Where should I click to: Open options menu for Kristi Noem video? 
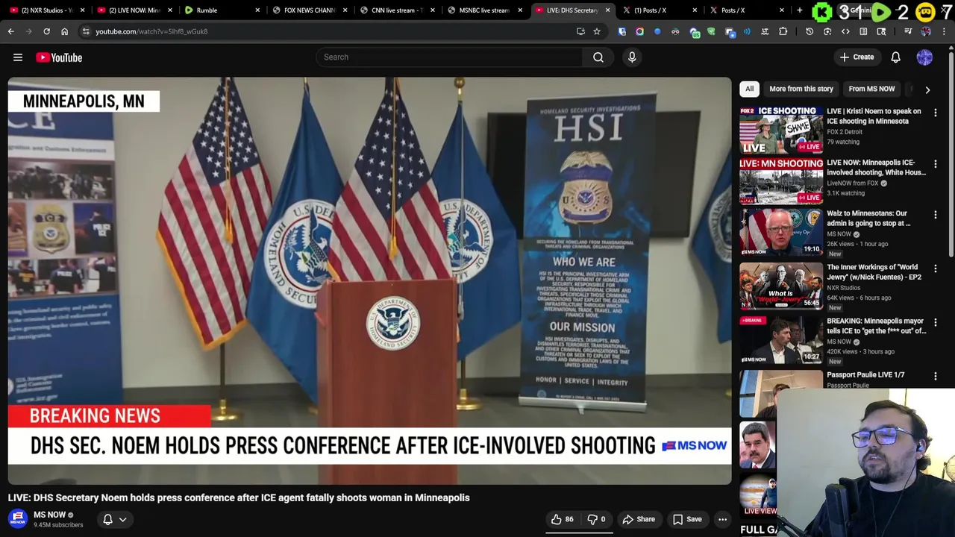click(935, 113)
